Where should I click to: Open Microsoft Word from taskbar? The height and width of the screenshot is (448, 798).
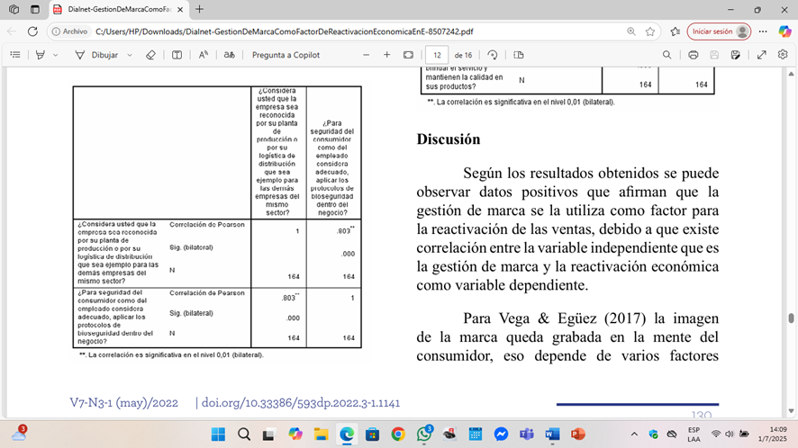[552, 435]
